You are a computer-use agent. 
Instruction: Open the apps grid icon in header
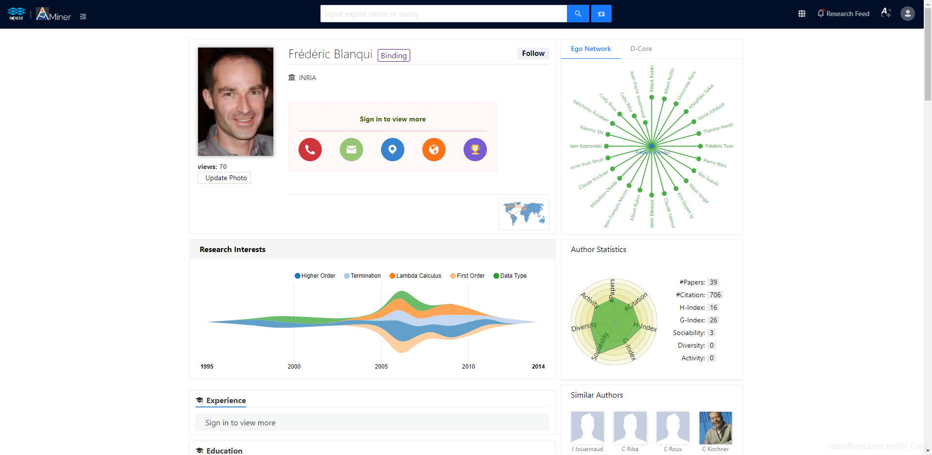click(x=802, y=14)
